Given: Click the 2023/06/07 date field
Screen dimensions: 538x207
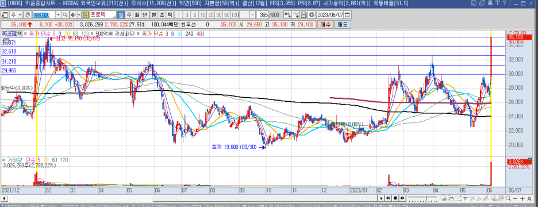Looking at the screenshot, I should click(330, 15).
